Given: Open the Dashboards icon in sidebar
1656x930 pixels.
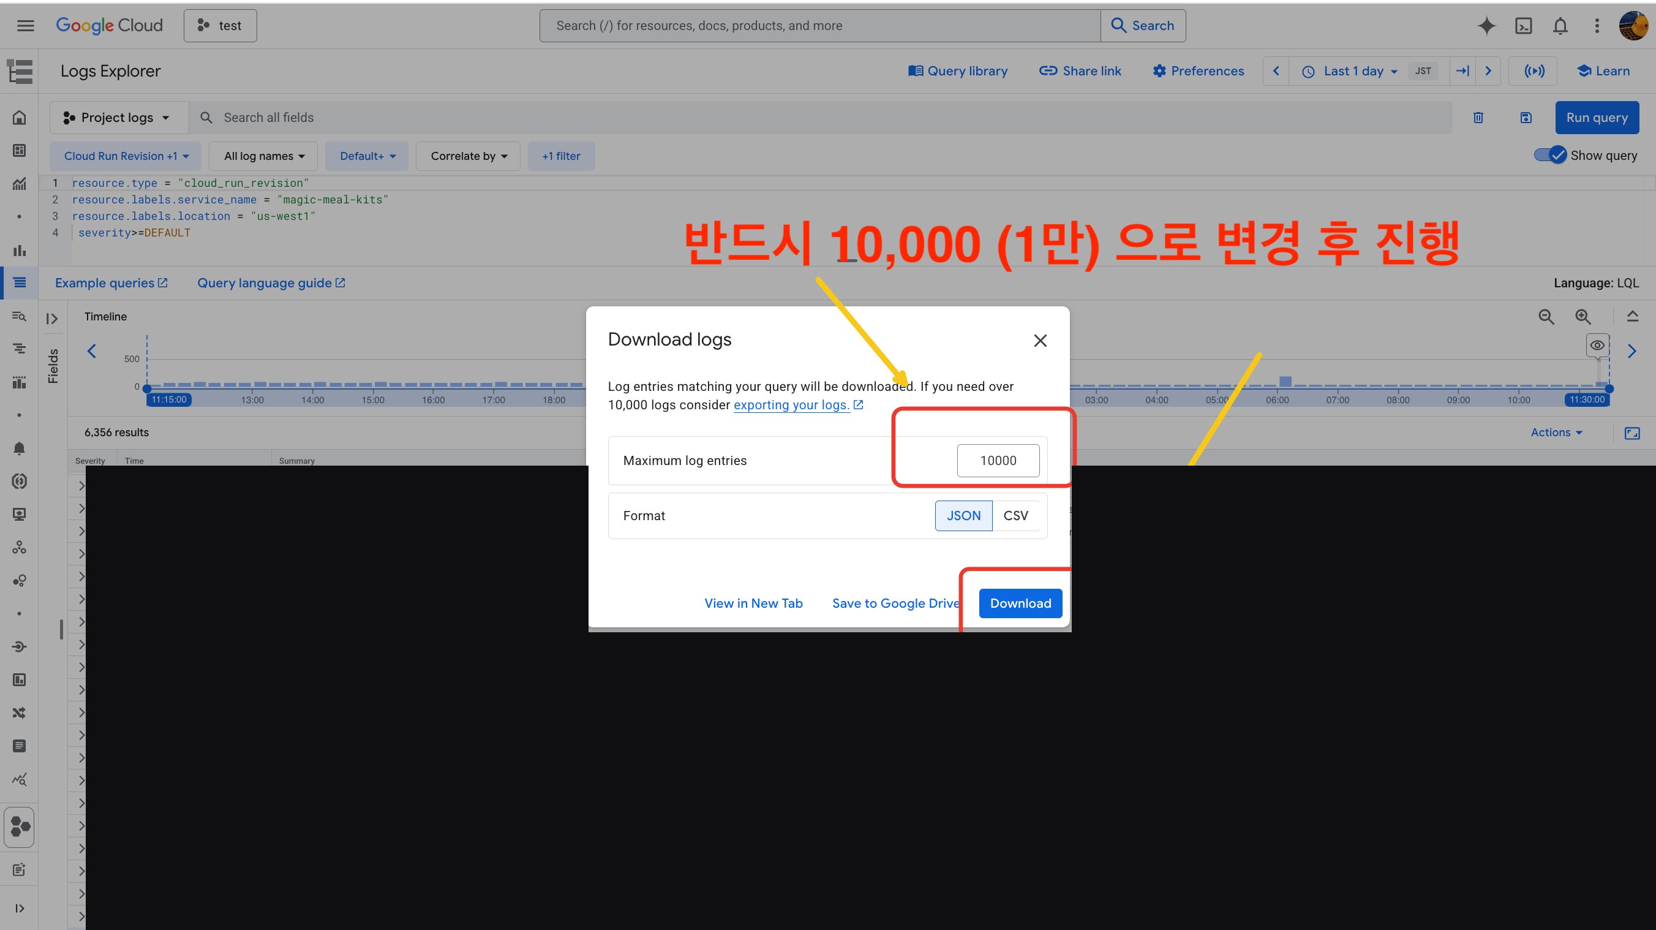Looking at the screenshot, I should point(19,151).
